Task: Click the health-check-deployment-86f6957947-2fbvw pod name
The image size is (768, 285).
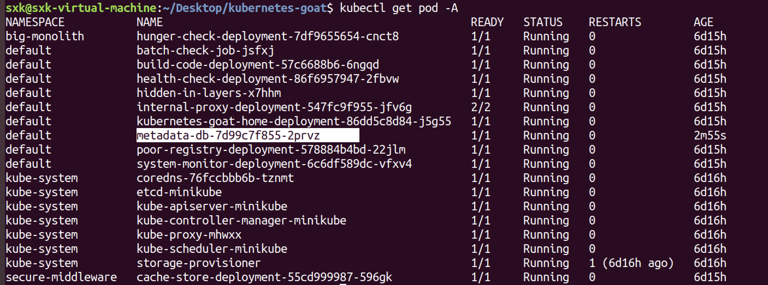Action: (x=267, y=79)
